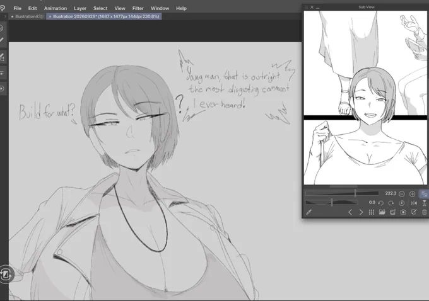Expand the collapsed palette dock chevron
The width and height of the screenshot is (429, 301).
coord(5,16)
